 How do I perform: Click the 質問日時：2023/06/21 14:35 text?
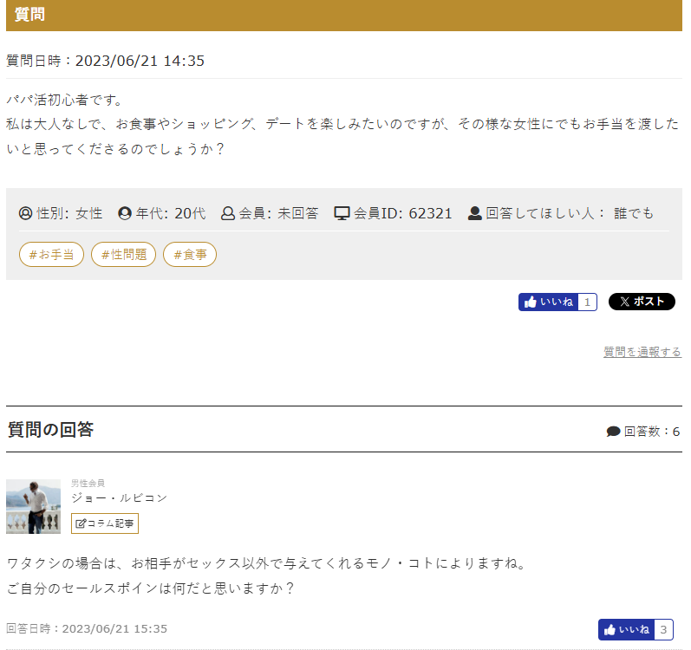pos(105,61)
